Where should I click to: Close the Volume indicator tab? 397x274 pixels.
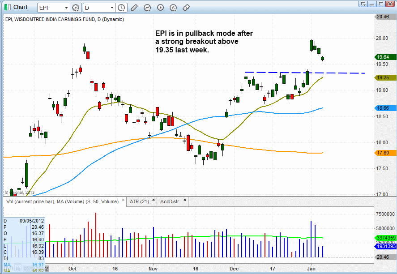pos(122,200)
